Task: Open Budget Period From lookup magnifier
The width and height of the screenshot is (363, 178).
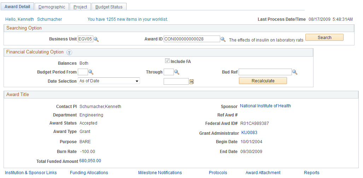Action: [x=91, y=72]
